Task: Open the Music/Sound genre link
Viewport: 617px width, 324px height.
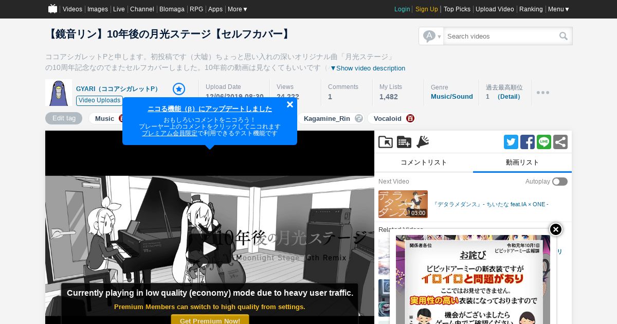Action: click(452, 97)
